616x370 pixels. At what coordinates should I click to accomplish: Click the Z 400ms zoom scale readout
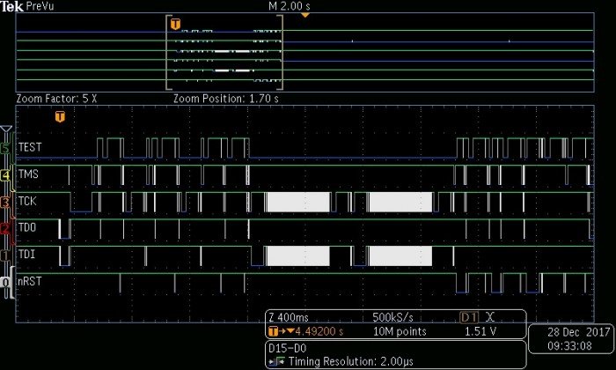point(290,317)
